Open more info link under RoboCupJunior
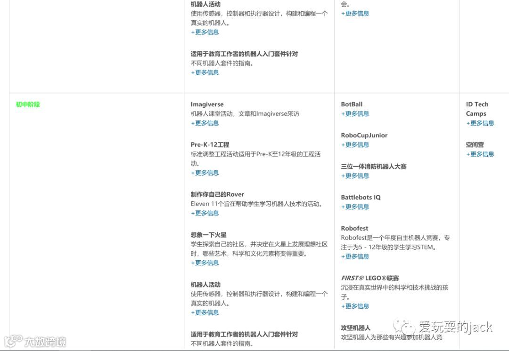509x351 pixels. pos(355,145)
